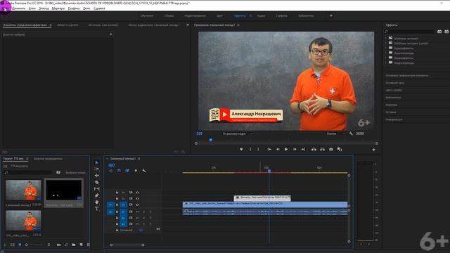450x253 pixels.
Task: Toggle insert sequences as nests icon
Action: tap(110, 171)
